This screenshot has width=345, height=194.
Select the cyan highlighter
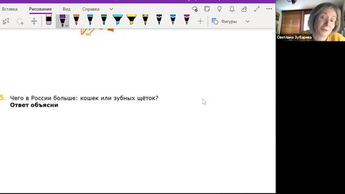pyautogui.click(x=118, y=19)
